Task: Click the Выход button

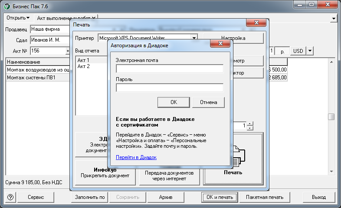Action: (319, 197)
